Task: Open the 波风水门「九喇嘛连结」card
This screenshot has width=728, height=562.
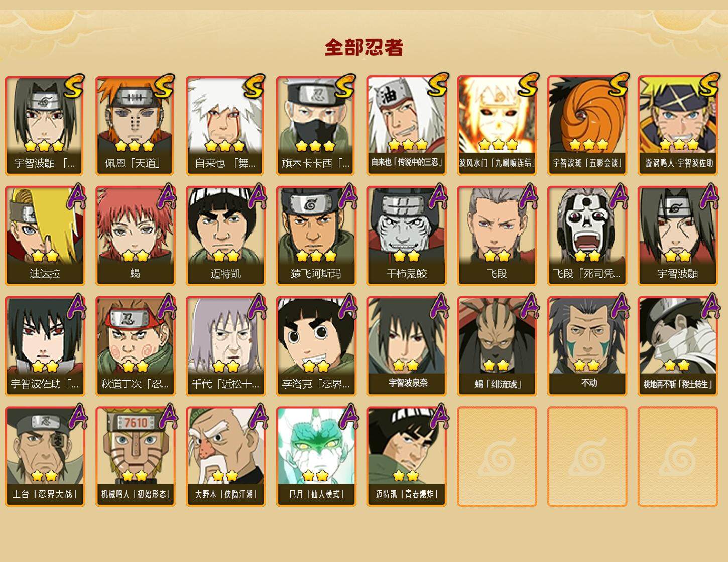Action: (497, 125)
